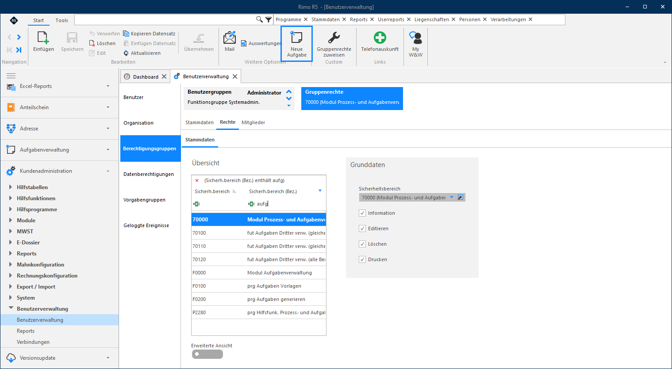Click Kopieren Datensatz
The image size is (672, 369).
(x=149, y=34)
